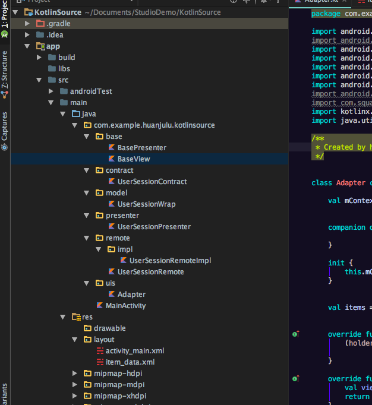
Task: Click the item_data.xml layout file icon
Action: click(x=100, y=362)
